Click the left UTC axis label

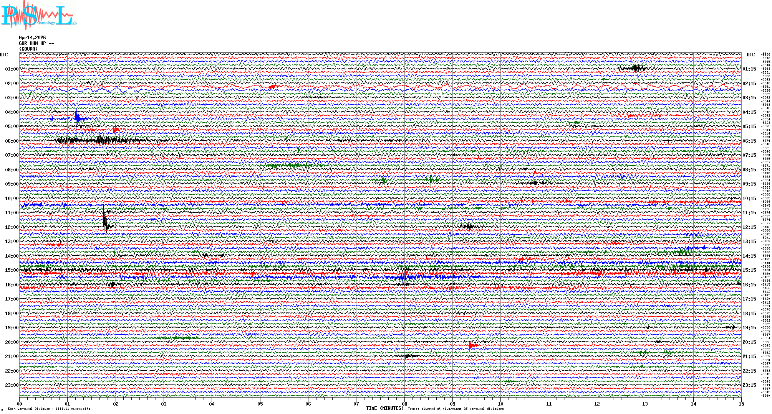pyautogui.click(x=4, y=55)
